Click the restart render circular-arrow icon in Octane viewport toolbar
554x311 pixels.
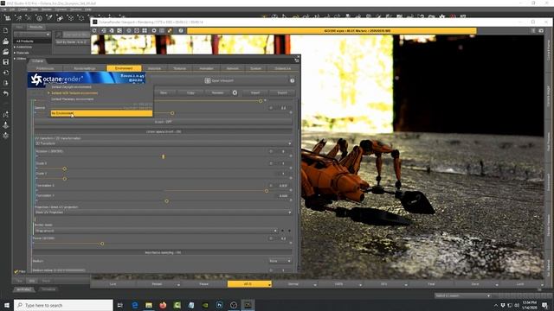(94, 31)
